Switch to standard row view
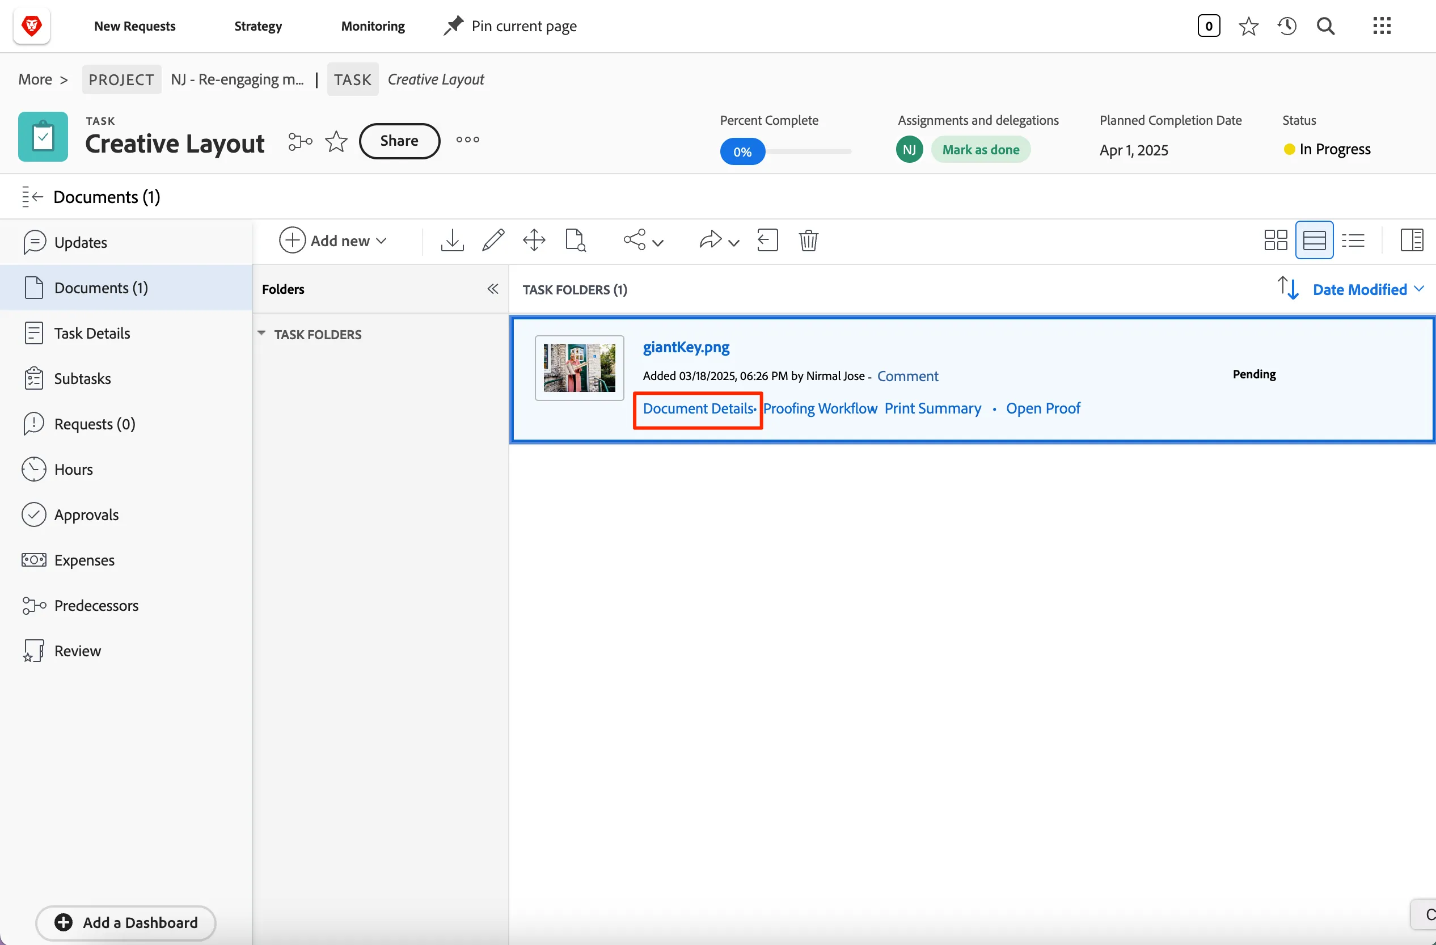Screen dimensions: 1436x945 [1314, 240]
